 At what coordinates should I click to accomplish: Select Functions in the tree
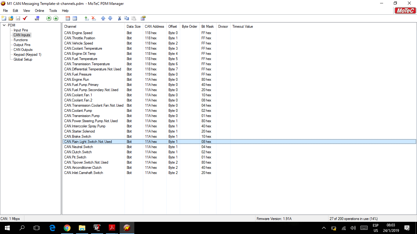[20, 40]
